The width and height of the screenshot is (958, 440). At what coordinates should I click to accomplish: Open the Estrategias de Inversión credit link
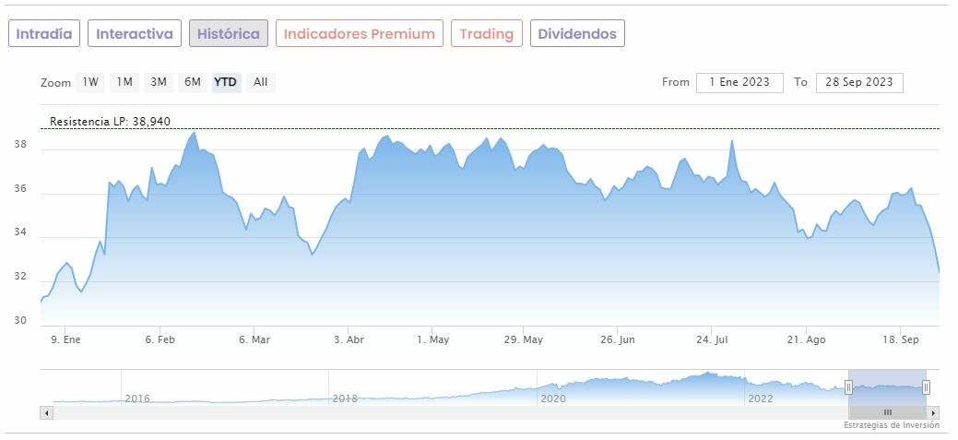891,425
